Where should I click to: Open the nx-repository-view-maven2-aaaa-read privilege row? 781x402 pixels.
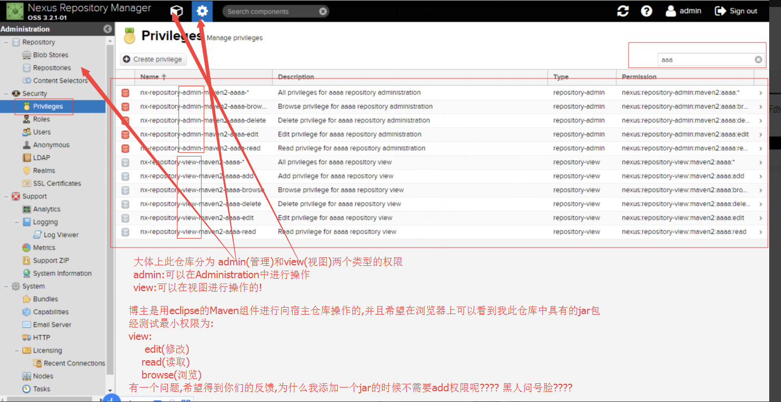[442, 232]
